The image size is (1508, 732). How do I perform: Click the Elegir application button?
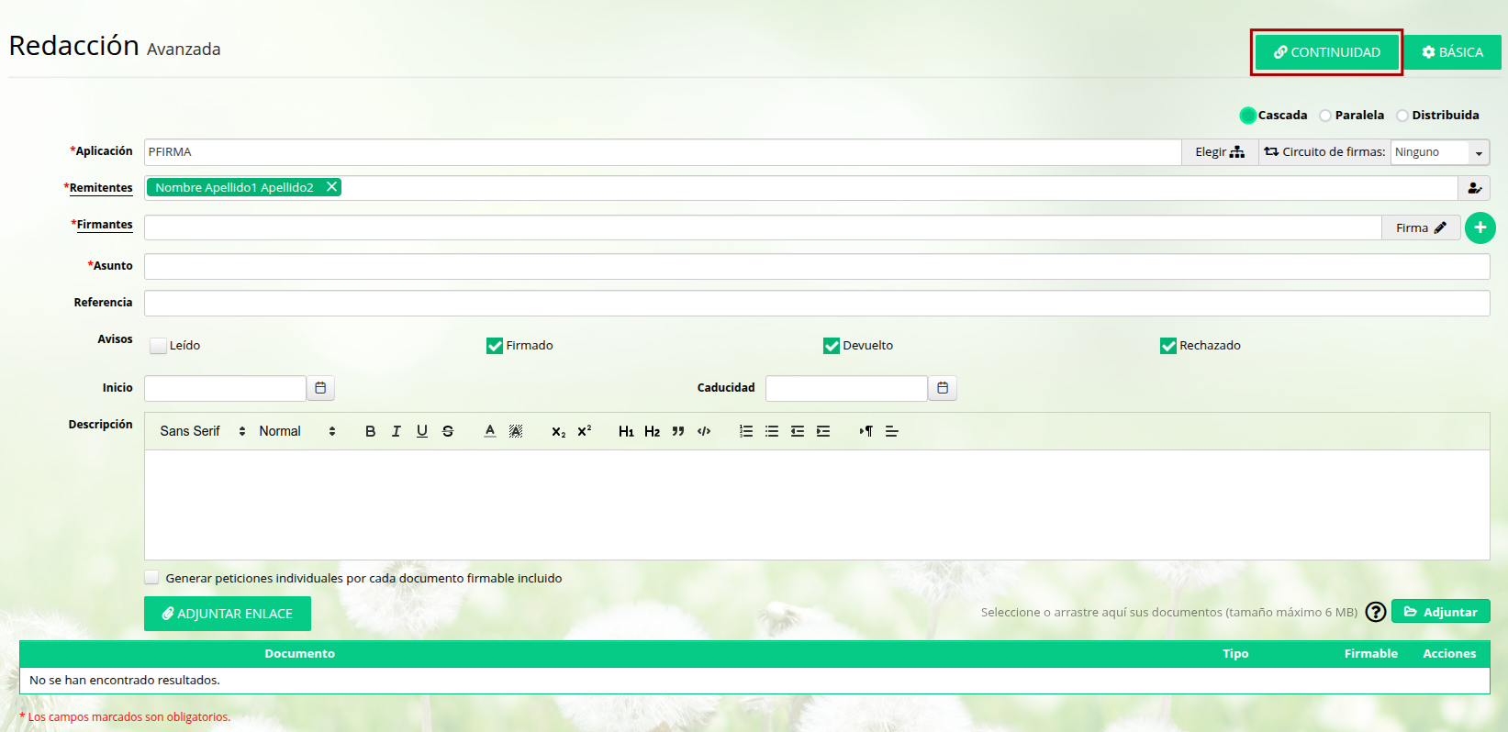(1219, 152)
